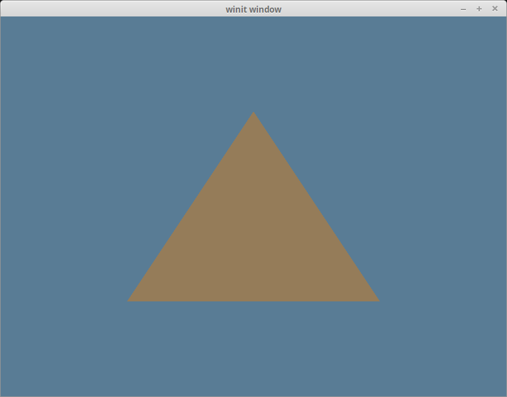Click the triangle's right slanted edge
Screen dimensions: 507x397
click(316, 206)
